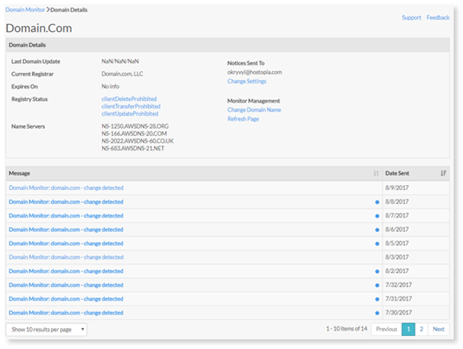The image size is (463, 349).
Task: Click the Previous pagination button
Action: coord(386,329)
